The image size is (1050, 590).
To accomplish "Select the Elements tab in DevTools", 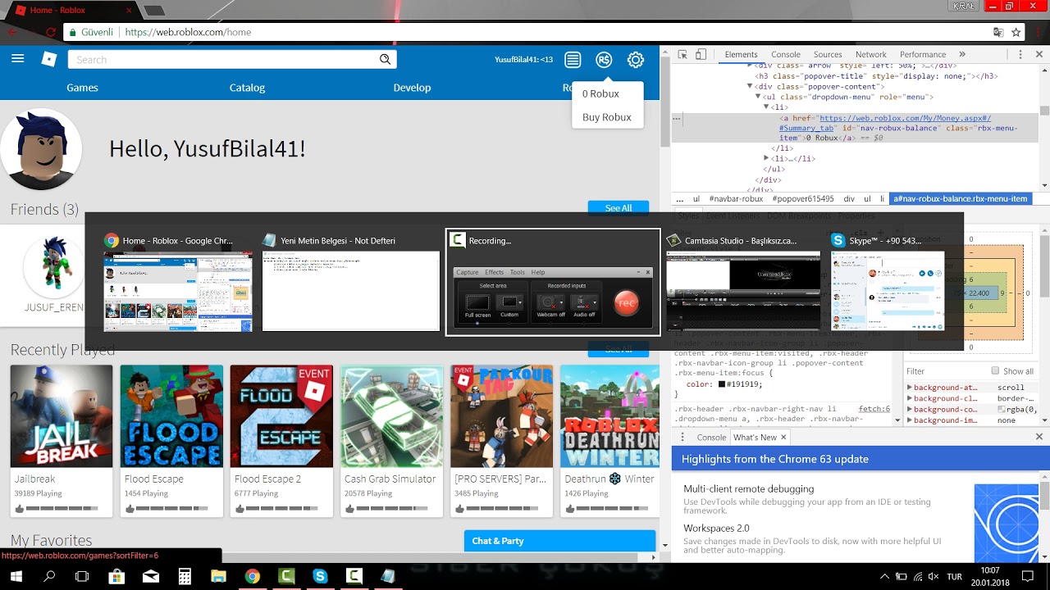I will coord(741,54).
